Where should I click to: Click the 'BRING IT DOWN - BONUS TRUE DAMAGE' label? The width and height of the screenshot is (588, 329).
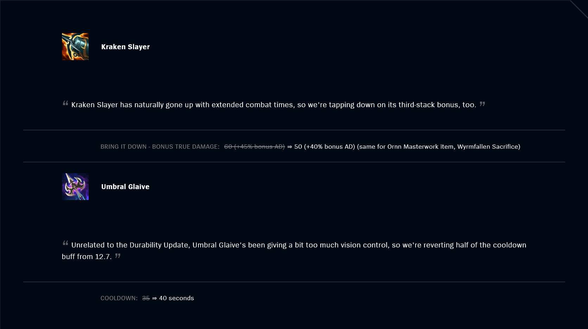tap(160, 147)
